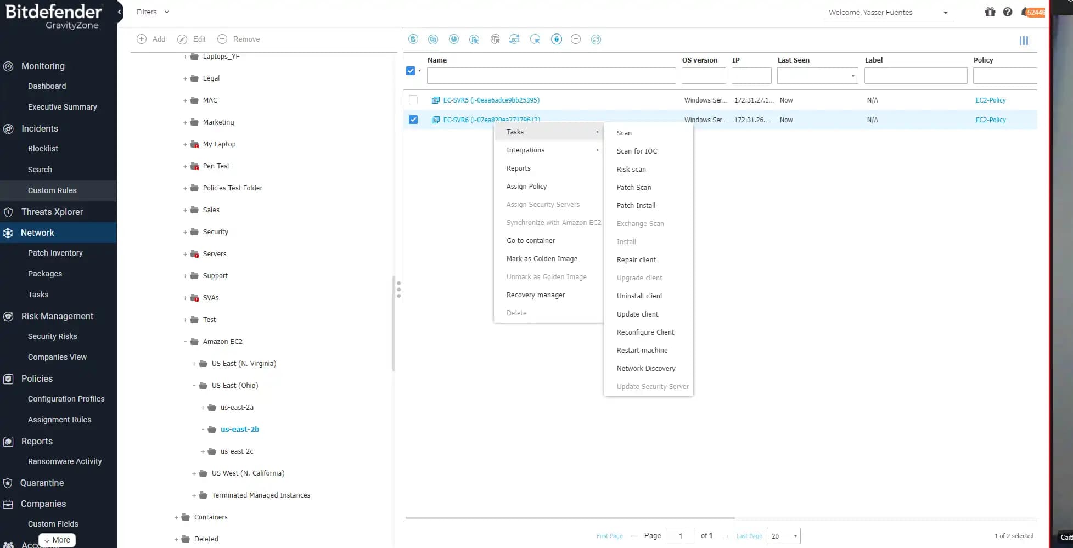Open the columns selector icon
The image size is (1073, 548).
tap(1024, 41)
